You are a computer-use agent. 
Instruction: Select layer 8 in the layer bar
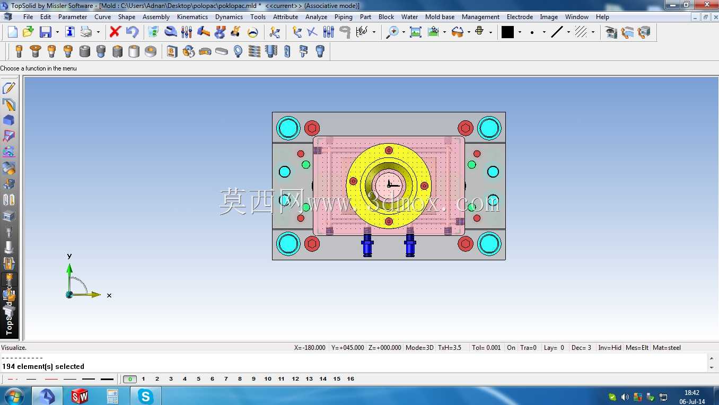pyautogui.click(x=240, y=379)
